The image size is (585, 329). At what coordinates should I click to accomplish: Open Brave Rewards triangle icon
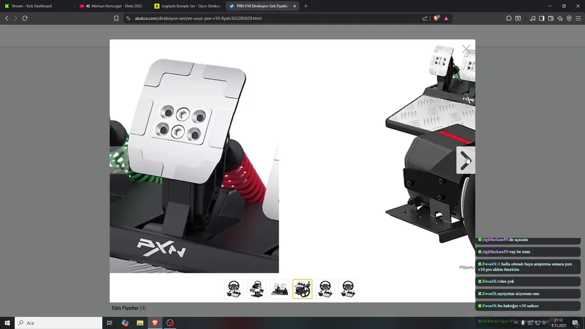pyautogui.click(x=446, y=18)
